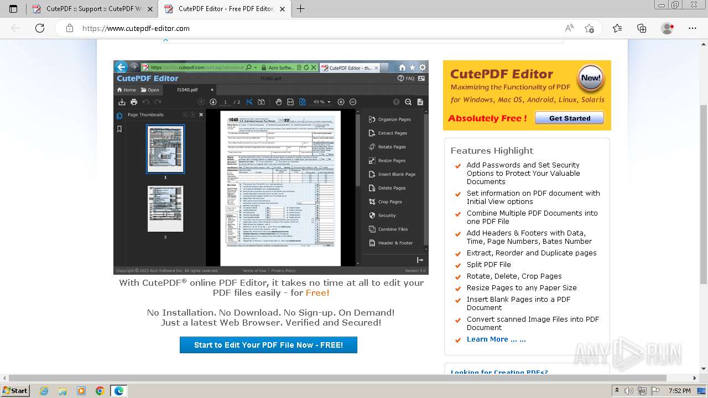Click Rotate Pages in editor screenshot
This screenshot has height=398, width=708.
tap(387, 147)
